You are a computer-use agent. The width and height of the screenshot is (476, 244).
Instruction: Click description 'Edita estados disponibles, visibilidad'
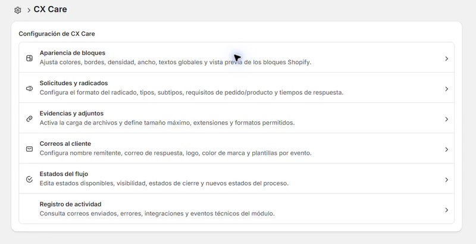point(164,183)
